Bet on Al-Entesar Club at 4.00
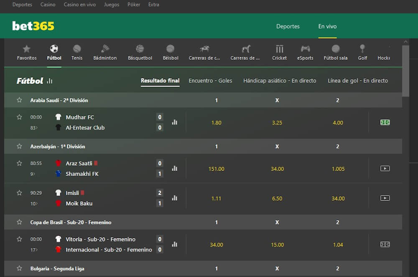This screenshot has height=277, width=418. coord(338,122)
